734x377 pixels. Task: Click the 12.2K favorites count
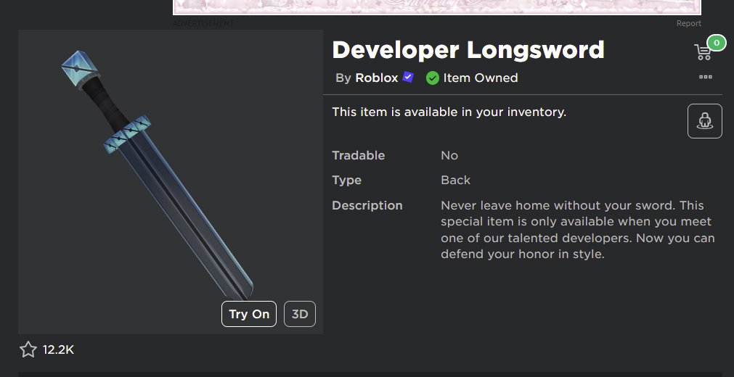pos(58,350)
